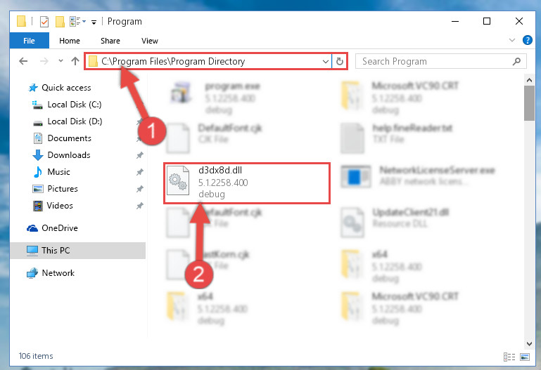541x370 pixels.
Task: Select the NetworkLicenseServer.exe file
Action: (418, 176)
